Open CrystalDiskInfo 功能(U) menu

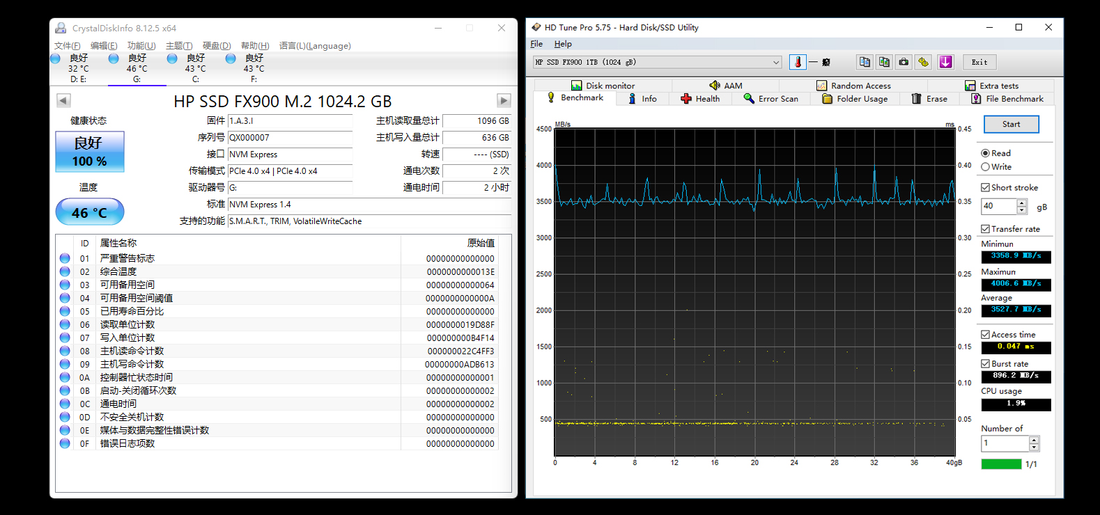coord(141,46)
